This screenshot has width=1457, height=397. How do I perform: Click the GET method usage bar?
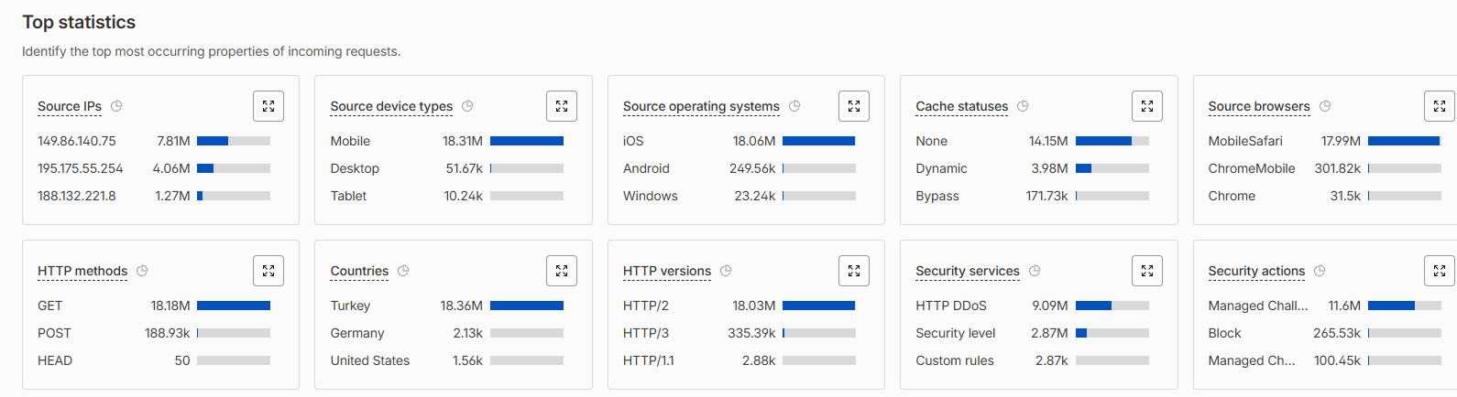(234, 306)
